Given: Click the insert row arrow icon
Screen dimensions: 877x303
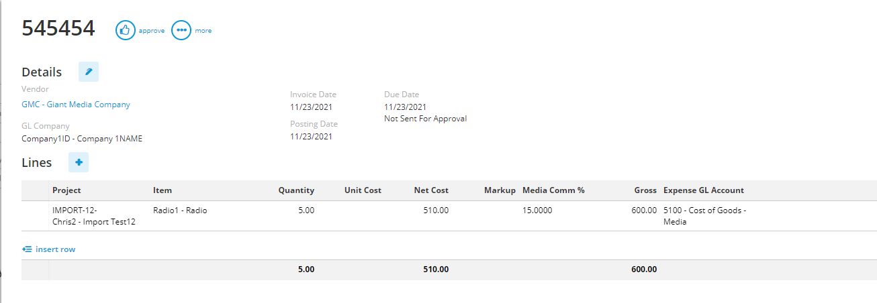Looking at the screenshot, I should click(27, 249).
